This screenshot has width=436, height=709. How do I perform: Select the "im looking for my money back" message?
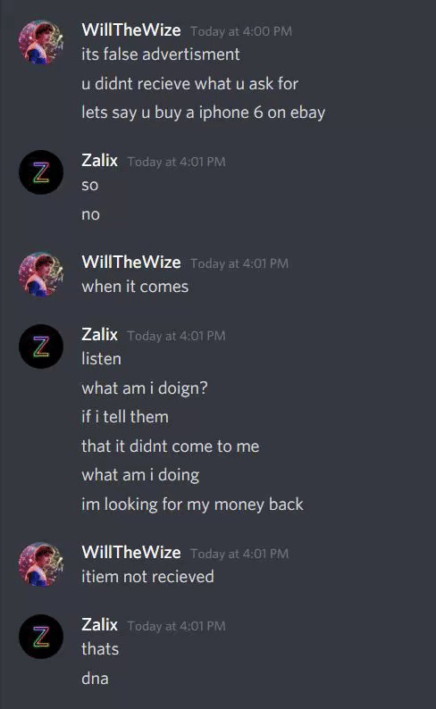coord(192,505)
